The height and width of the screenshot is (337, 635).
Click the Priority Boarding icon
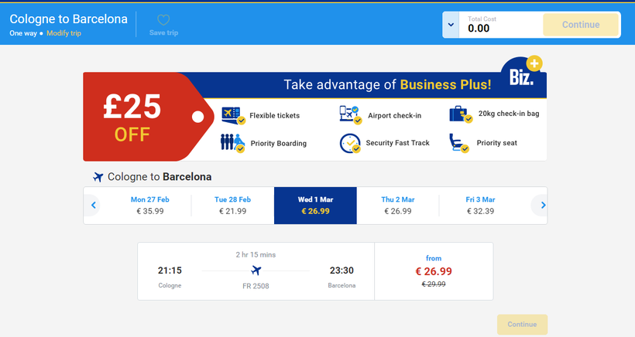[233, 143]
